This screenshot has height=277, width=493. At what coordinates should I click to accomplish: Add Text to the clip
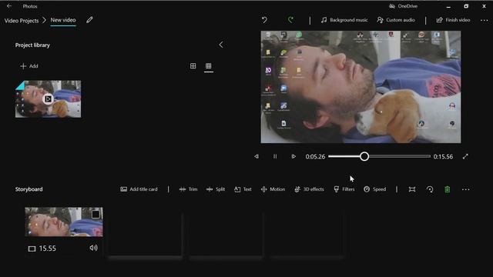(243, 189)
